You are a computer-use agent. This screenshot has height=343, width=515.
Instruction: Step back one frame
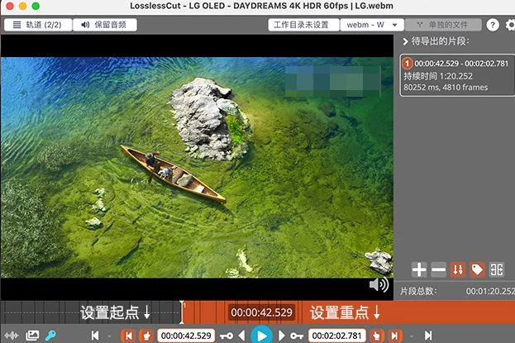tap(241, 336)
